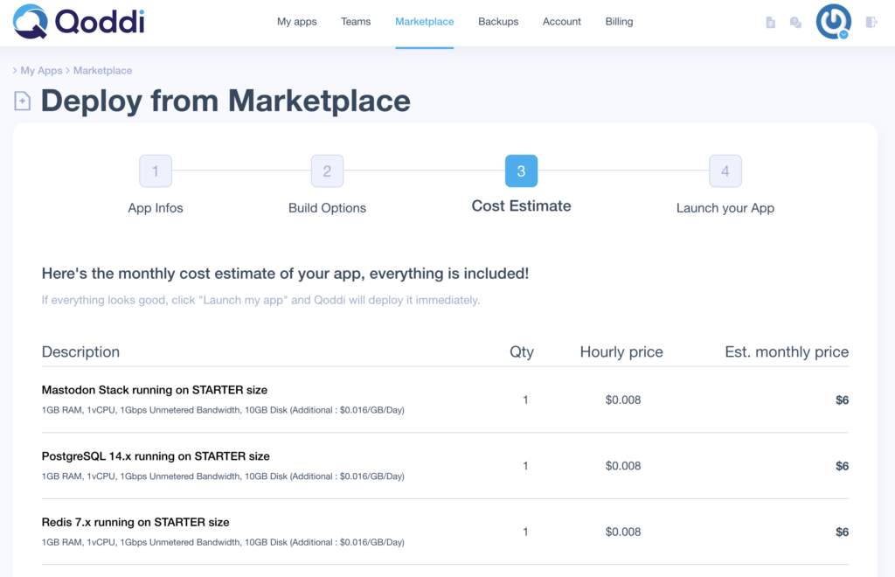This screenshot has width=895, height=577.
Task: Select the Marketplace navigation tab
Action: (x=424, y=22)
